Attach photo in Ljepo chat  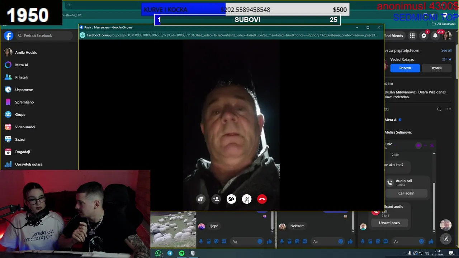click(x=209, y=242)
